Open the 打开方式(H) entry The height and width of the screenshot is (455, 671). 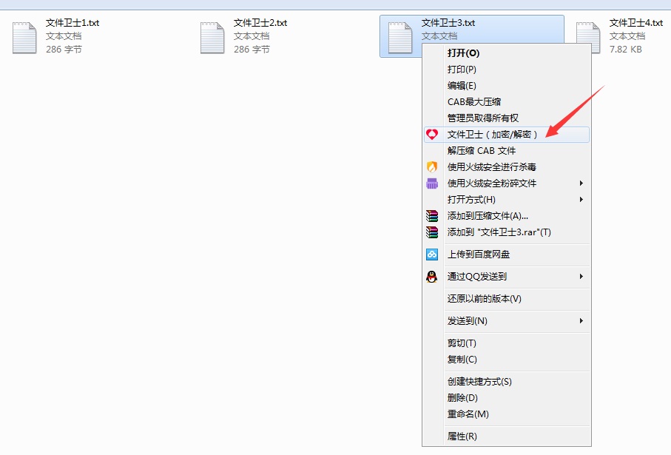tap(506, 200)
